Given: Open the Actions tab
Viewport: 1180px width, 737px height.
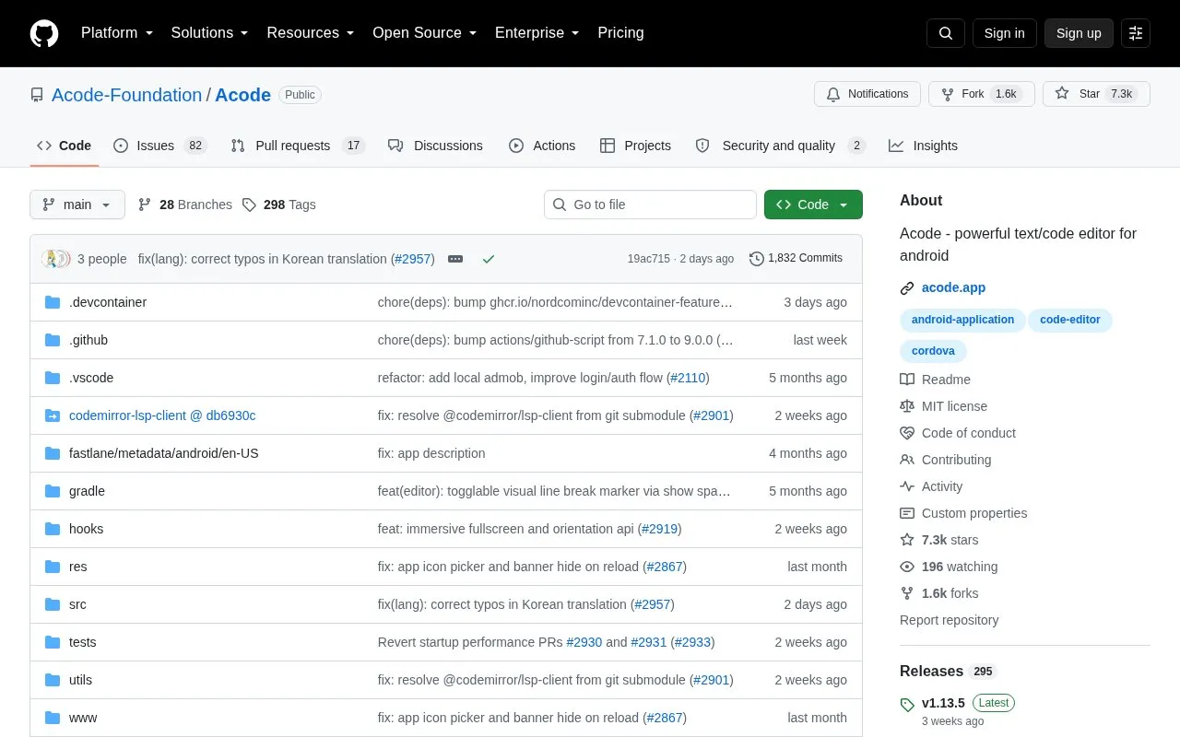Looking at the screenshot, I should (x=542, y=146).
